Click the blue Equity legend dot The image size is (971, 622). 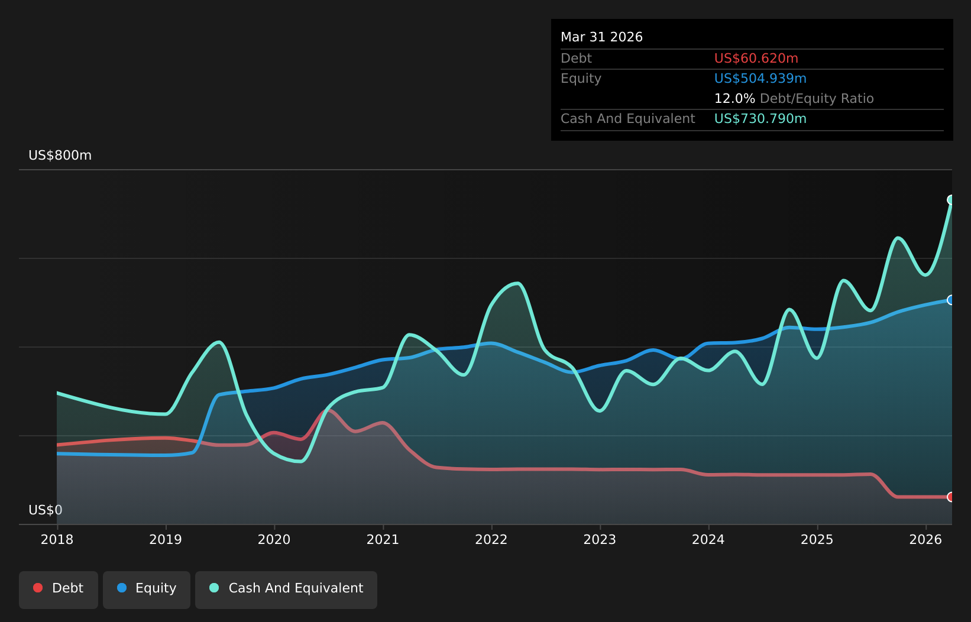[122, 588]
